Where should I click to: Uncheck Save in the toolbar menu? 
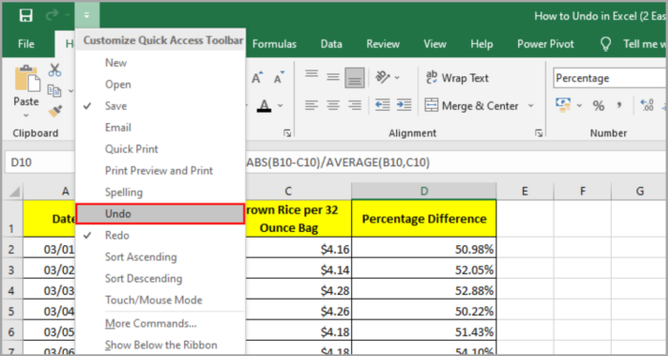click(x=160, y=106)
